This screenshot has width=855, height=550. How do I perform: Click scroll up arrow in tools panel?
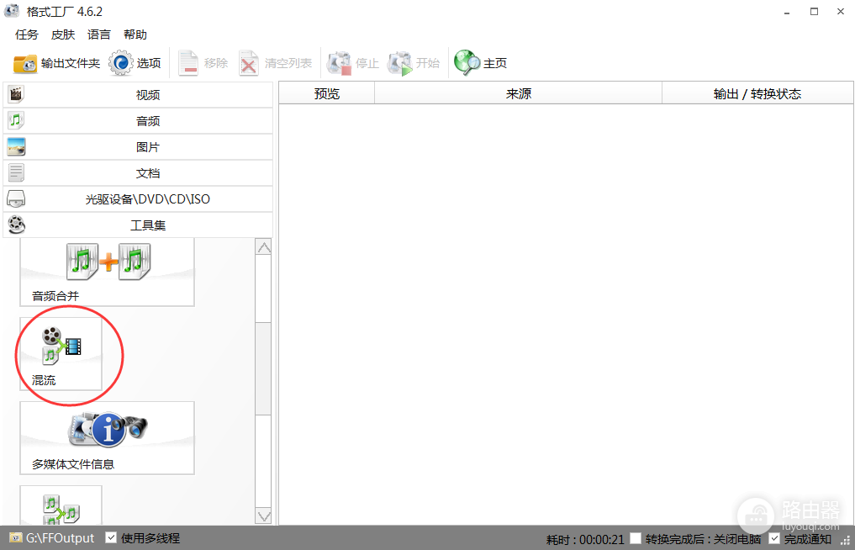(264, 248)
